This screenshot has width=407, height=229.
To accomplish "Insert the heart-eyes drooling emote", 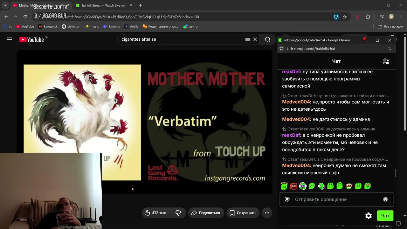I will [x=368, y=186].
